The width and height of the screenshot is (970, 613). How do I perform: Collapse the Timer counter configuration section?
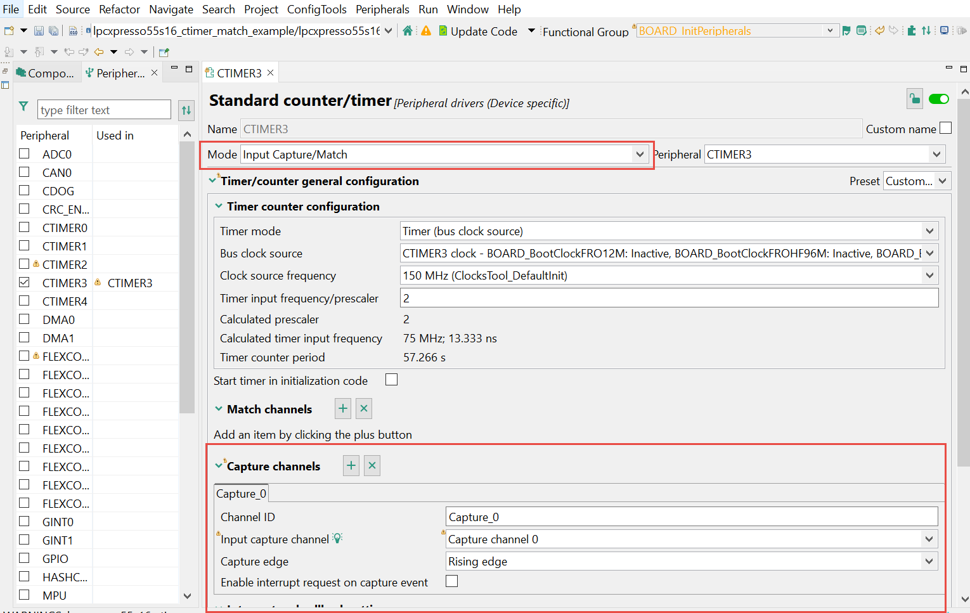point(219,207)
